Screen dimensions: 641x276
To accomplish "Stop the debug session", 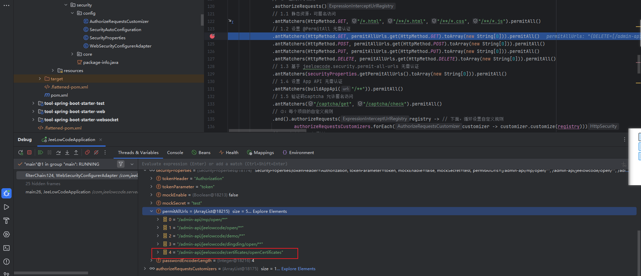I will [x=29, y=152].
